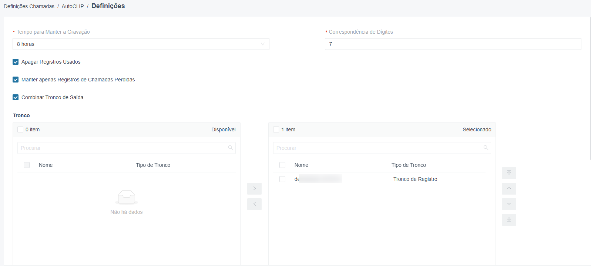This screenshot has width=591, height=266.
Task: Toggle Manter apenas Registros de Chamadas Perdidas
Action: 16,80
